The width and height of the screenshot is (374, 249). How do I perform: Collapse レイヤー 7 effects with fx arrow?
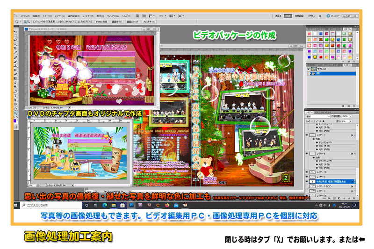(355, 135)
